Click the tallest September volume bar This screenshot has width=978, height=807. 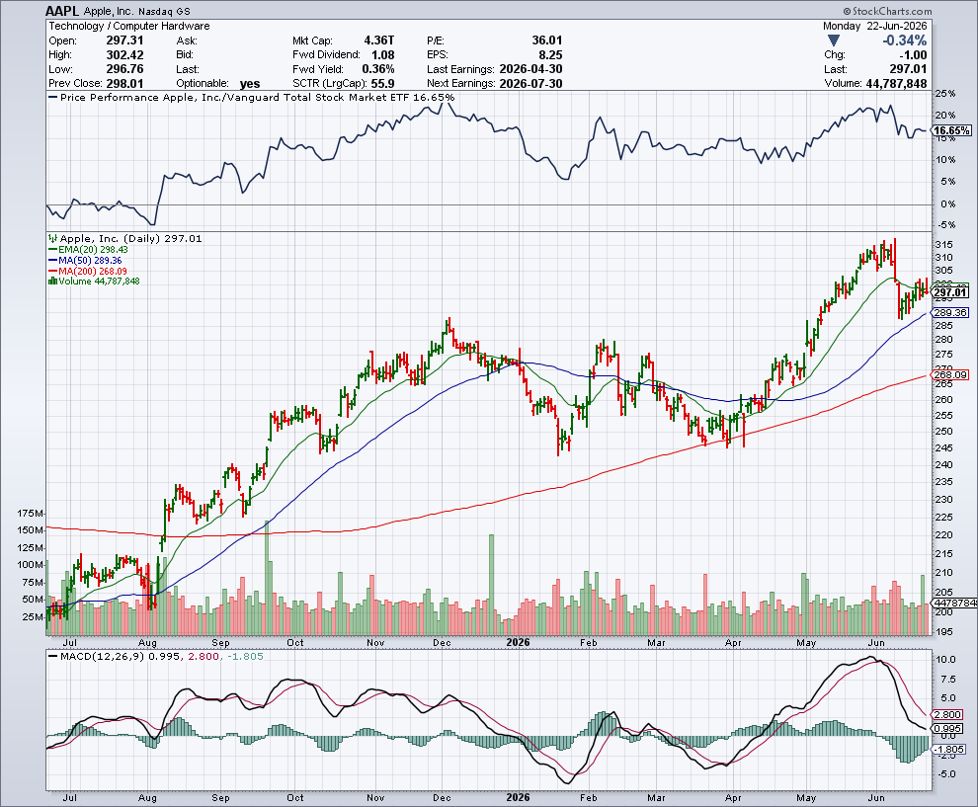[267, 578]
